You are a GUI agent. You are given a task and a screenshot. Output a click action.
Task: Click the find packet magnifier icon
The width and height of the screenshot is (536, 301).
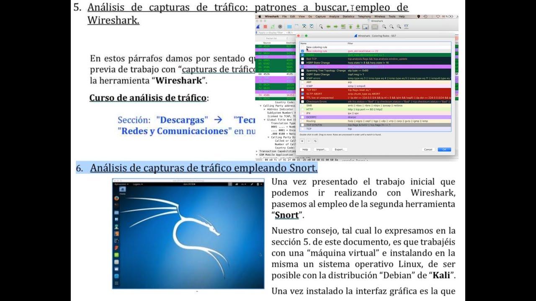[x=321, y=27]
